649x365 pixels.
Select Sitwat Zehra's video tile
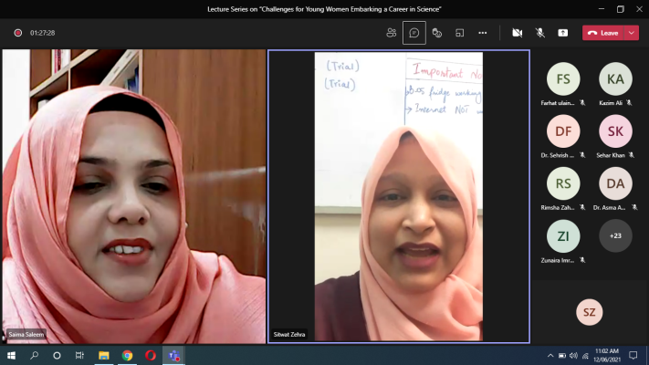[x=398, y=196]
